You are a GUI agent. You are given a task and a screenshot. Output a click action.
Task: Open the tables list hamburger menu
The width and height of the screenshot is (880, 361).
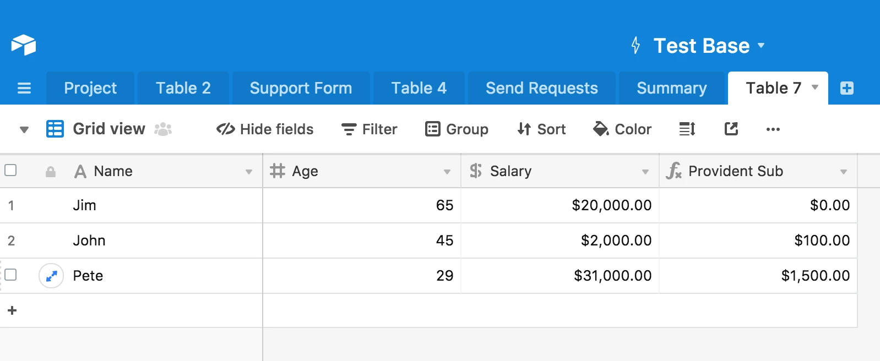(24, 88)
